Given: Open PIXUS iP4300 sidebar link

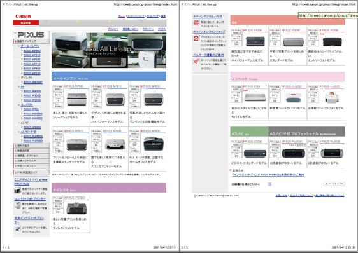Looking at the screenshot, I should click(32, 91).
